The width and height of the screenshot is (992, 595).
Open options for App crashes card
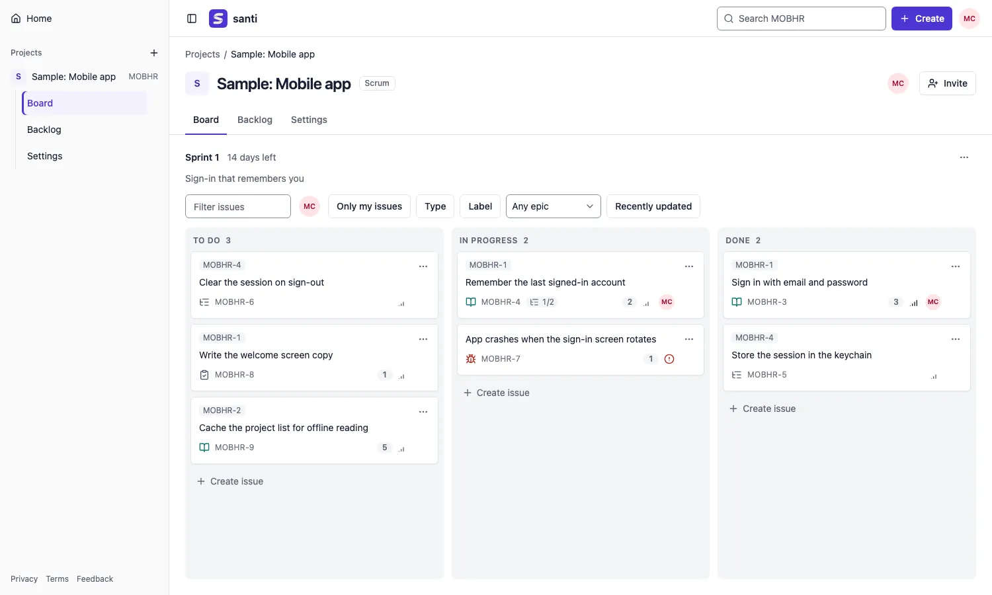[x=689, y=339]
